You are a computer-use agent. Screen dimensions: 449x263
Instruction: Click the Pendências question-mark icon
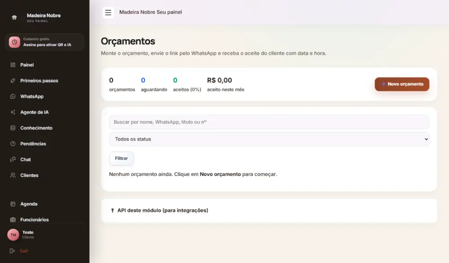13,144
